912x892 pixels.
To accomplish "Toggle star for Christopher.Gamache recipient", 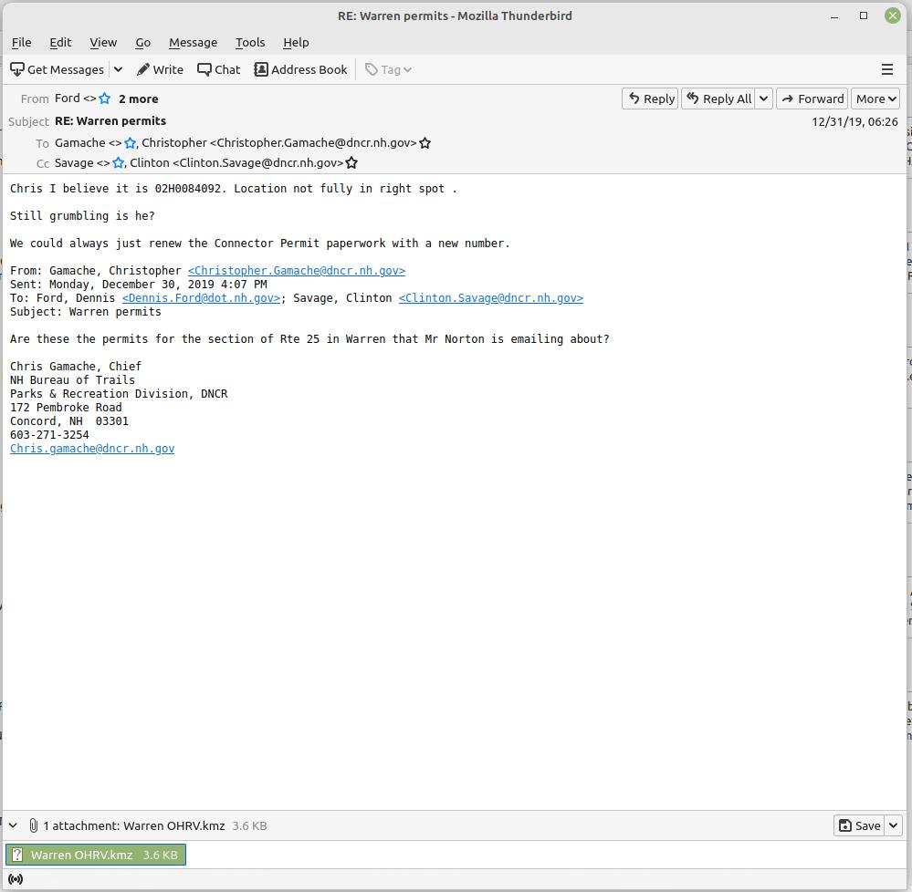I will (425, 143).
